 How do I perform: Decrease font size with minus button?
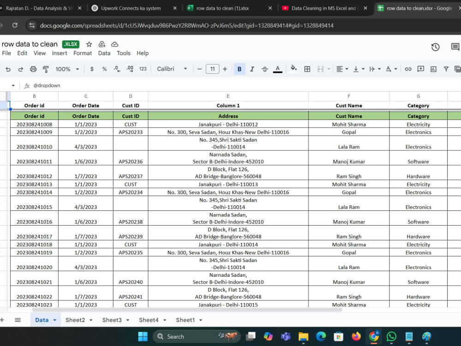[x=199, y=69]
